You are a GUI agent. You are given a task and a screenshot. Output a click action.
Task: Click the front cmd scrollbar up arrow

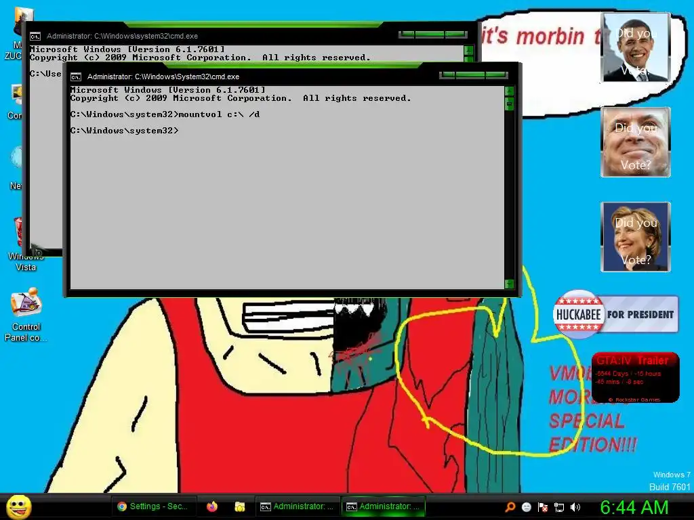coord(510,91)
